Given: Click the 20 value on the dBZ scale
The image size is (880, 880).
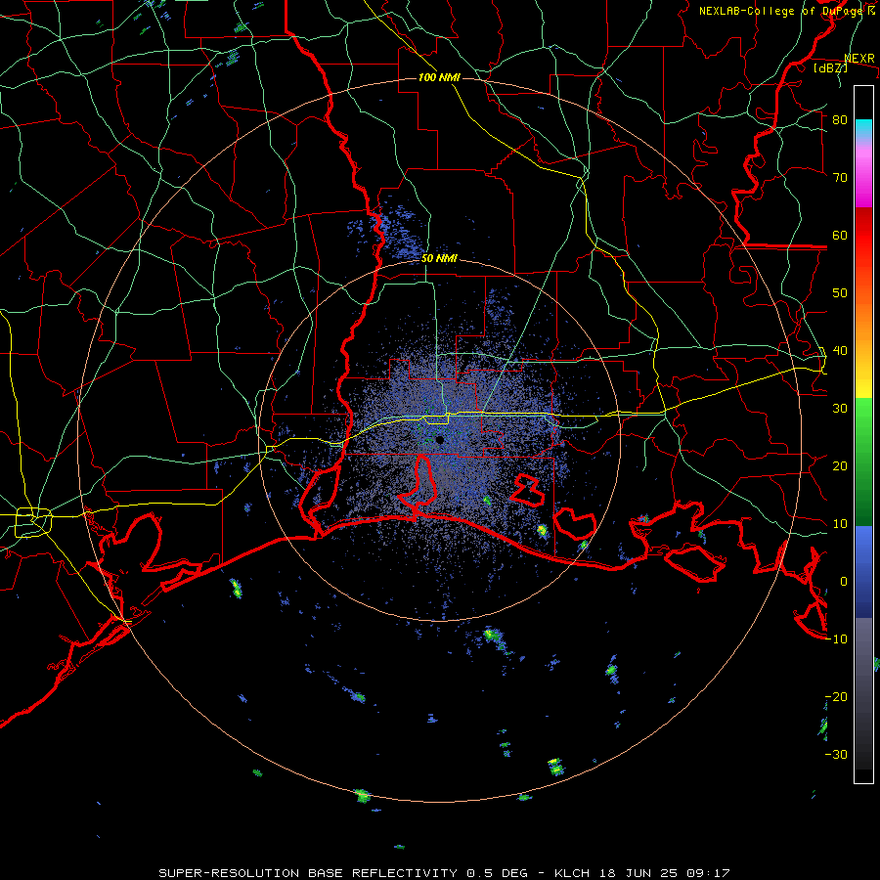Looking at the screenshot, I should coord(840,465).
